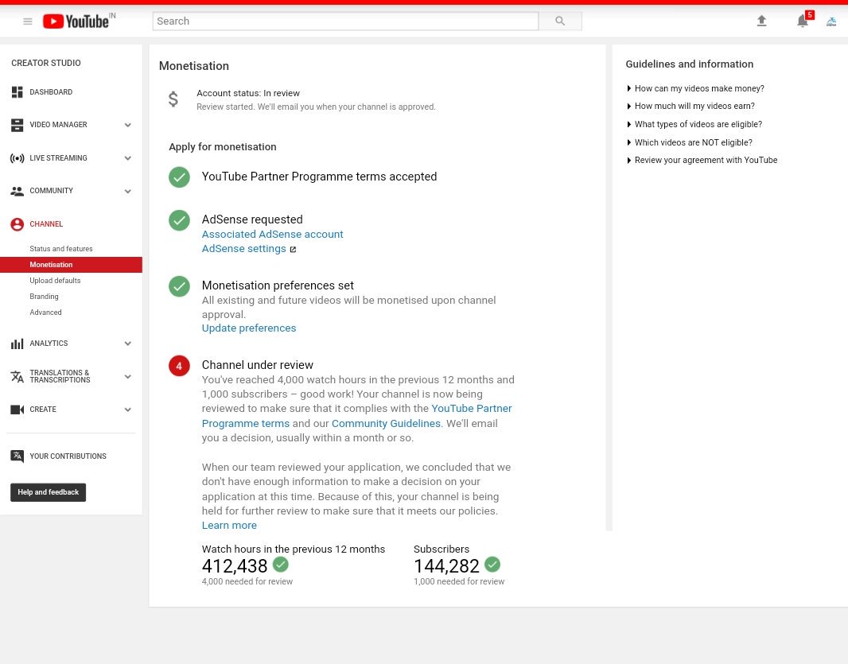
Task: Click the Dashboard grid icon
Action: coord(18,92)
